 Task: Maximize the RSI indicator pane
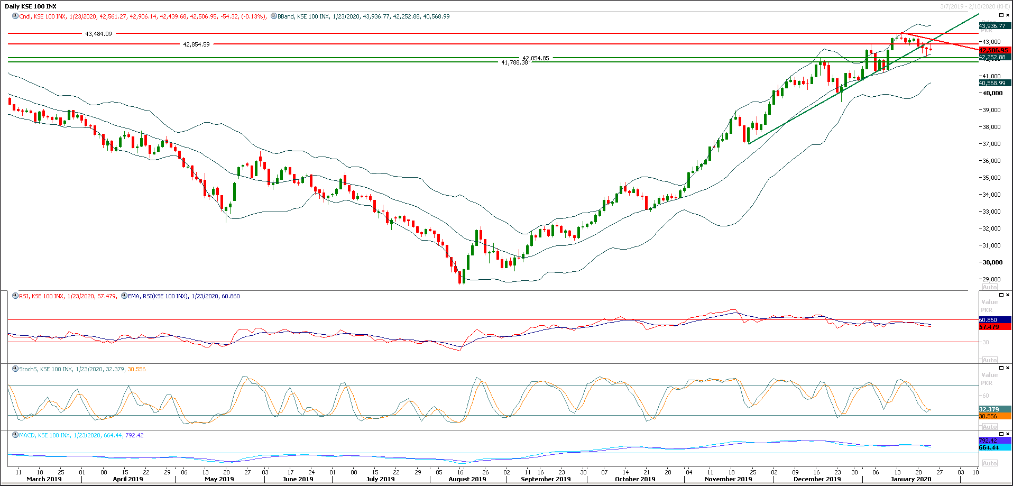(1001, 295)
